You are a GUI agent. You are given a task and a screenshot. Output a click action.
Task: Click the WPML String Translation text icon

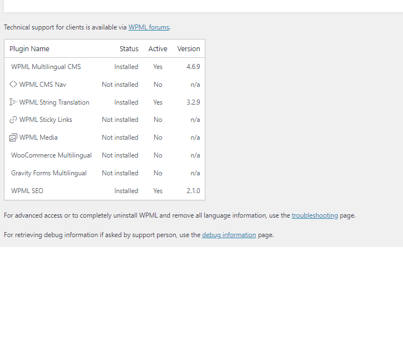point(13,102)
